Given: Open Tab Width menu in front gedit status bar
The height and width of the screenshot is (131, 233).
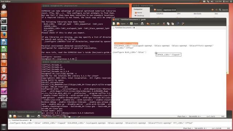Looking at the screenshot, I should point(195,116).
